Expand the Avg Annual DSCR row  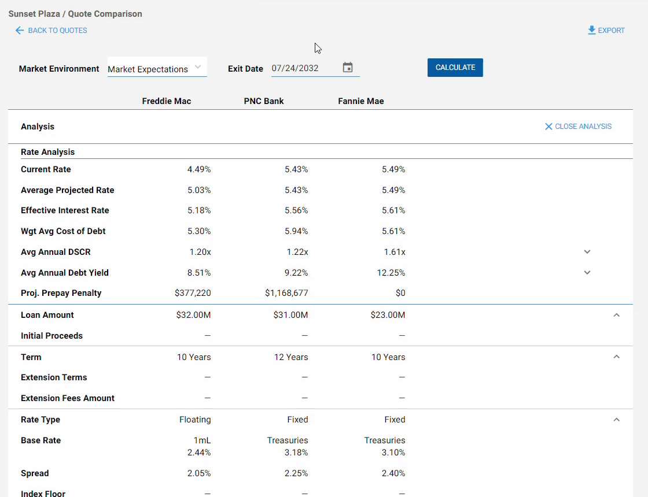tap(587, 252)
